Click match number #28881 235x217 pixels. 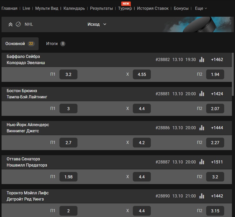162,94
